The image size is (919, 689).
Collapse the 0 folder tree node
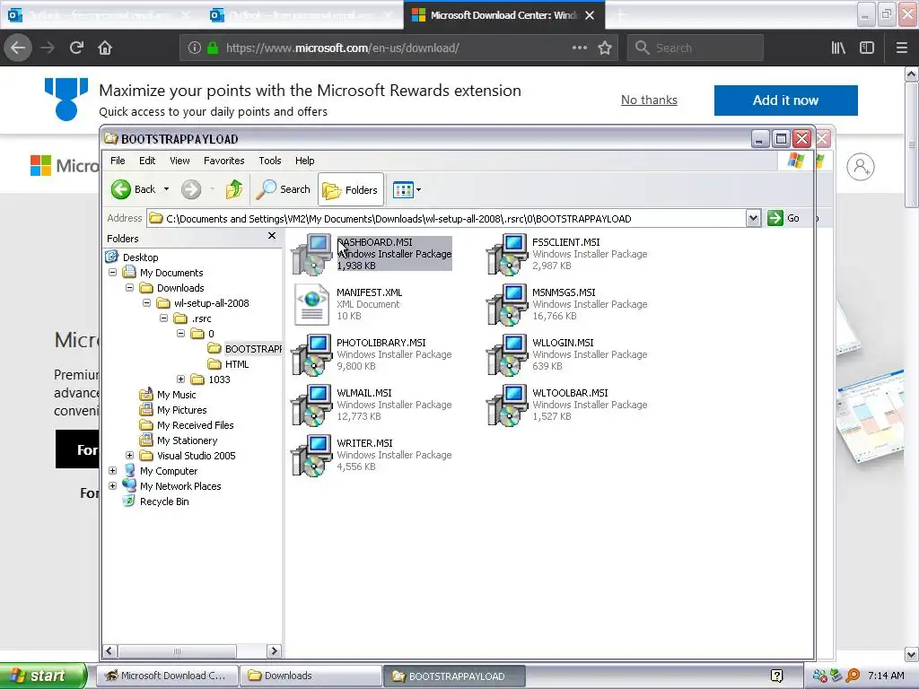point(180,334)
